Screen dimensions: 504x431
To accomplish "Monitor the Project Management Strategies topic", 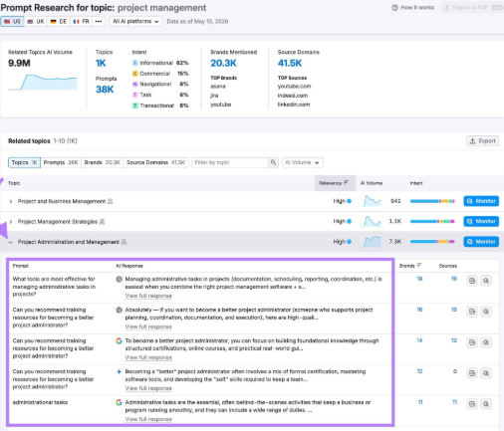I will click(x=481, y=221).
